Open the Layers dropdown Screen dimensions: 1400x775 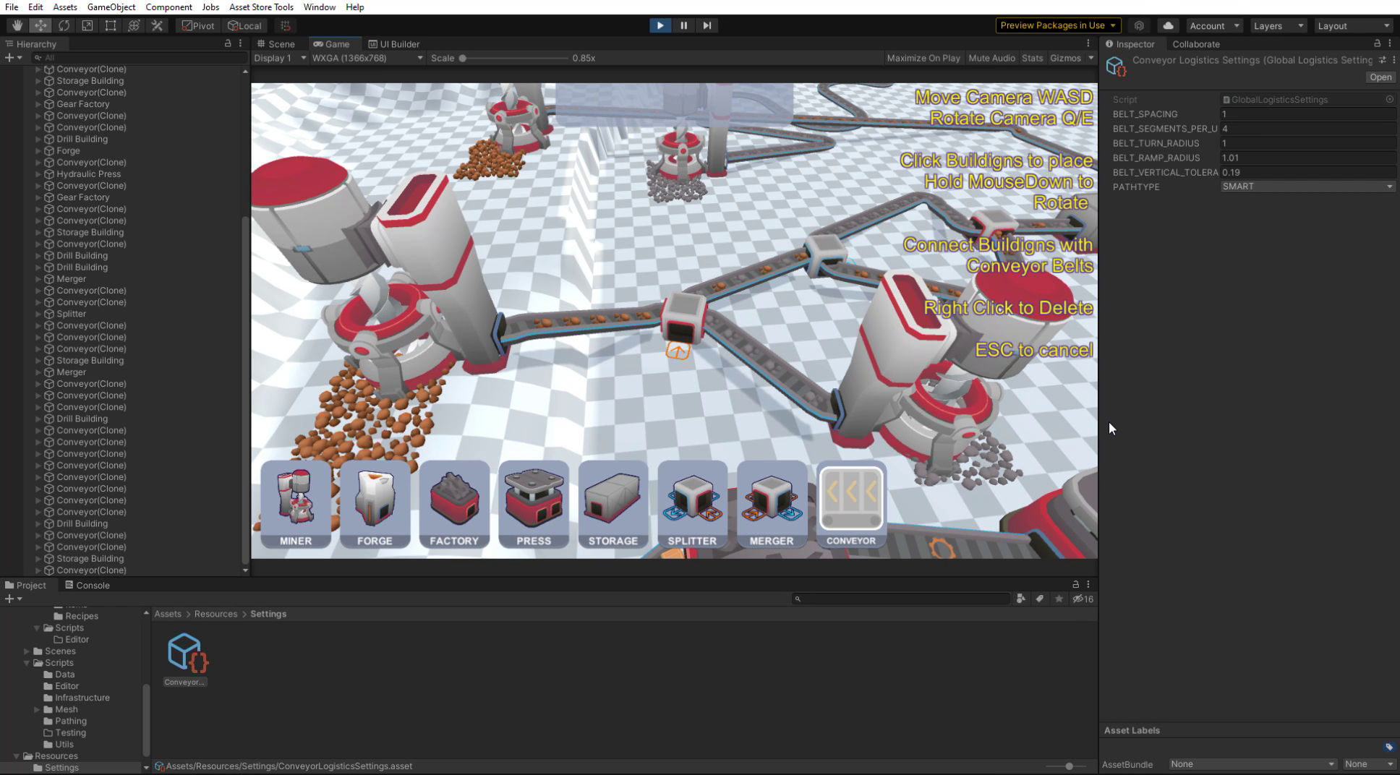1279,25
